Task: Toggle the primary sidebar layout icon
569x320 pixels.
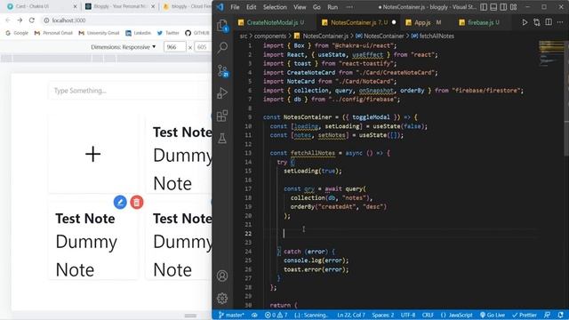Action: click(x=484, y=7)
